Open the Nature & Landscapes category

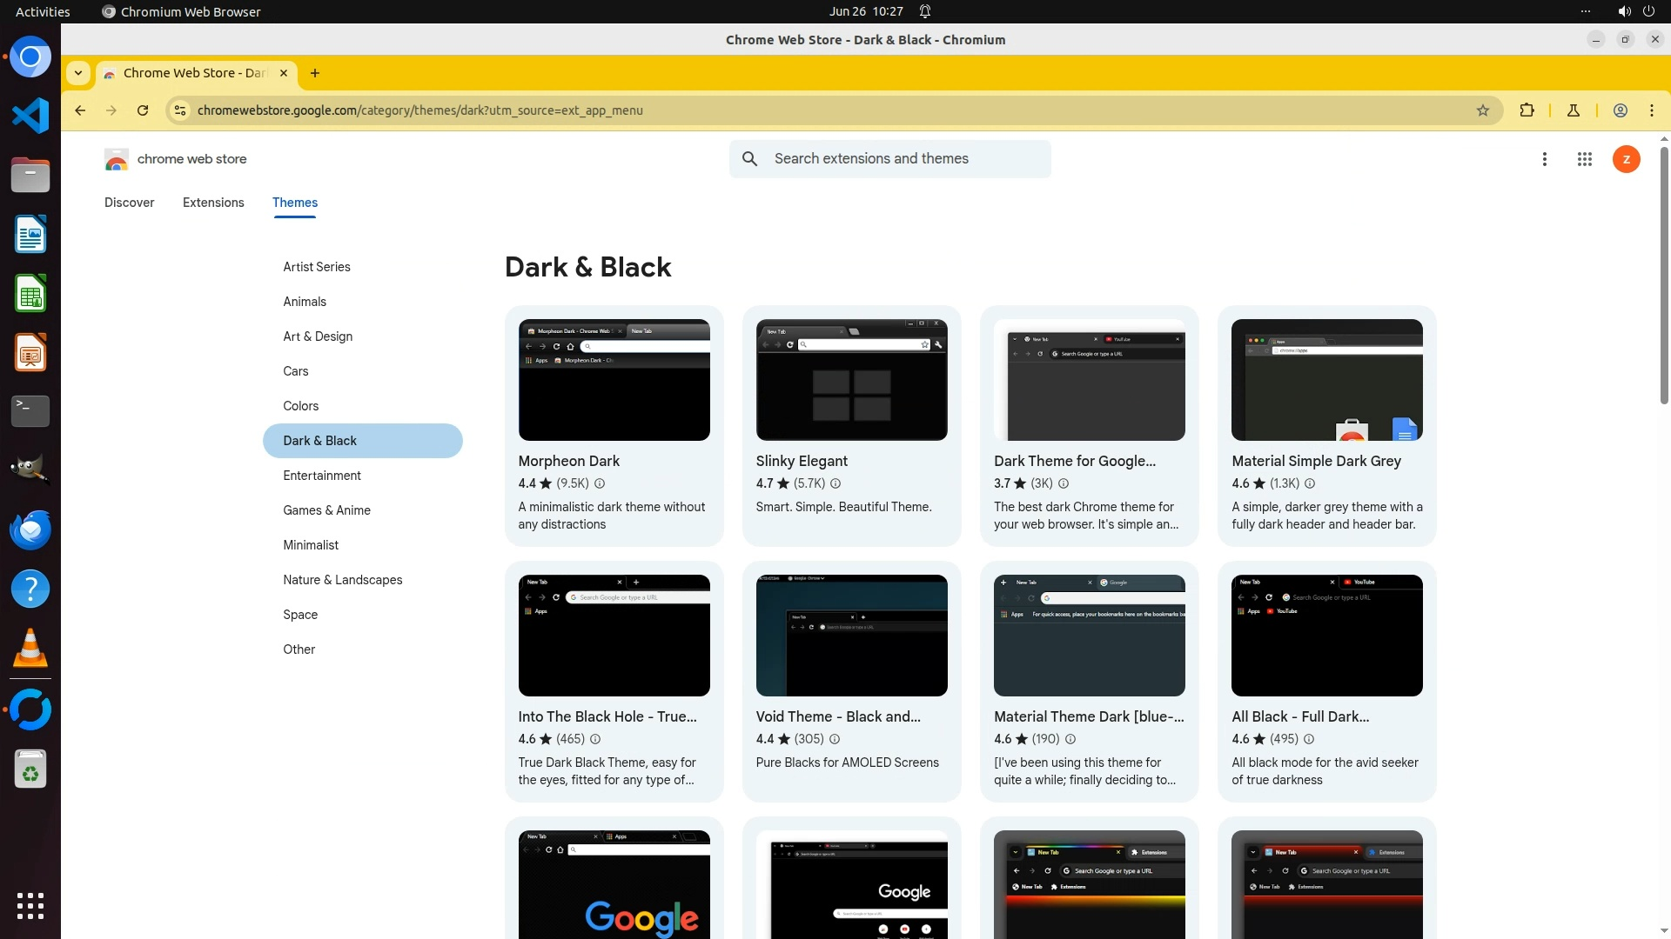[342, 580]
